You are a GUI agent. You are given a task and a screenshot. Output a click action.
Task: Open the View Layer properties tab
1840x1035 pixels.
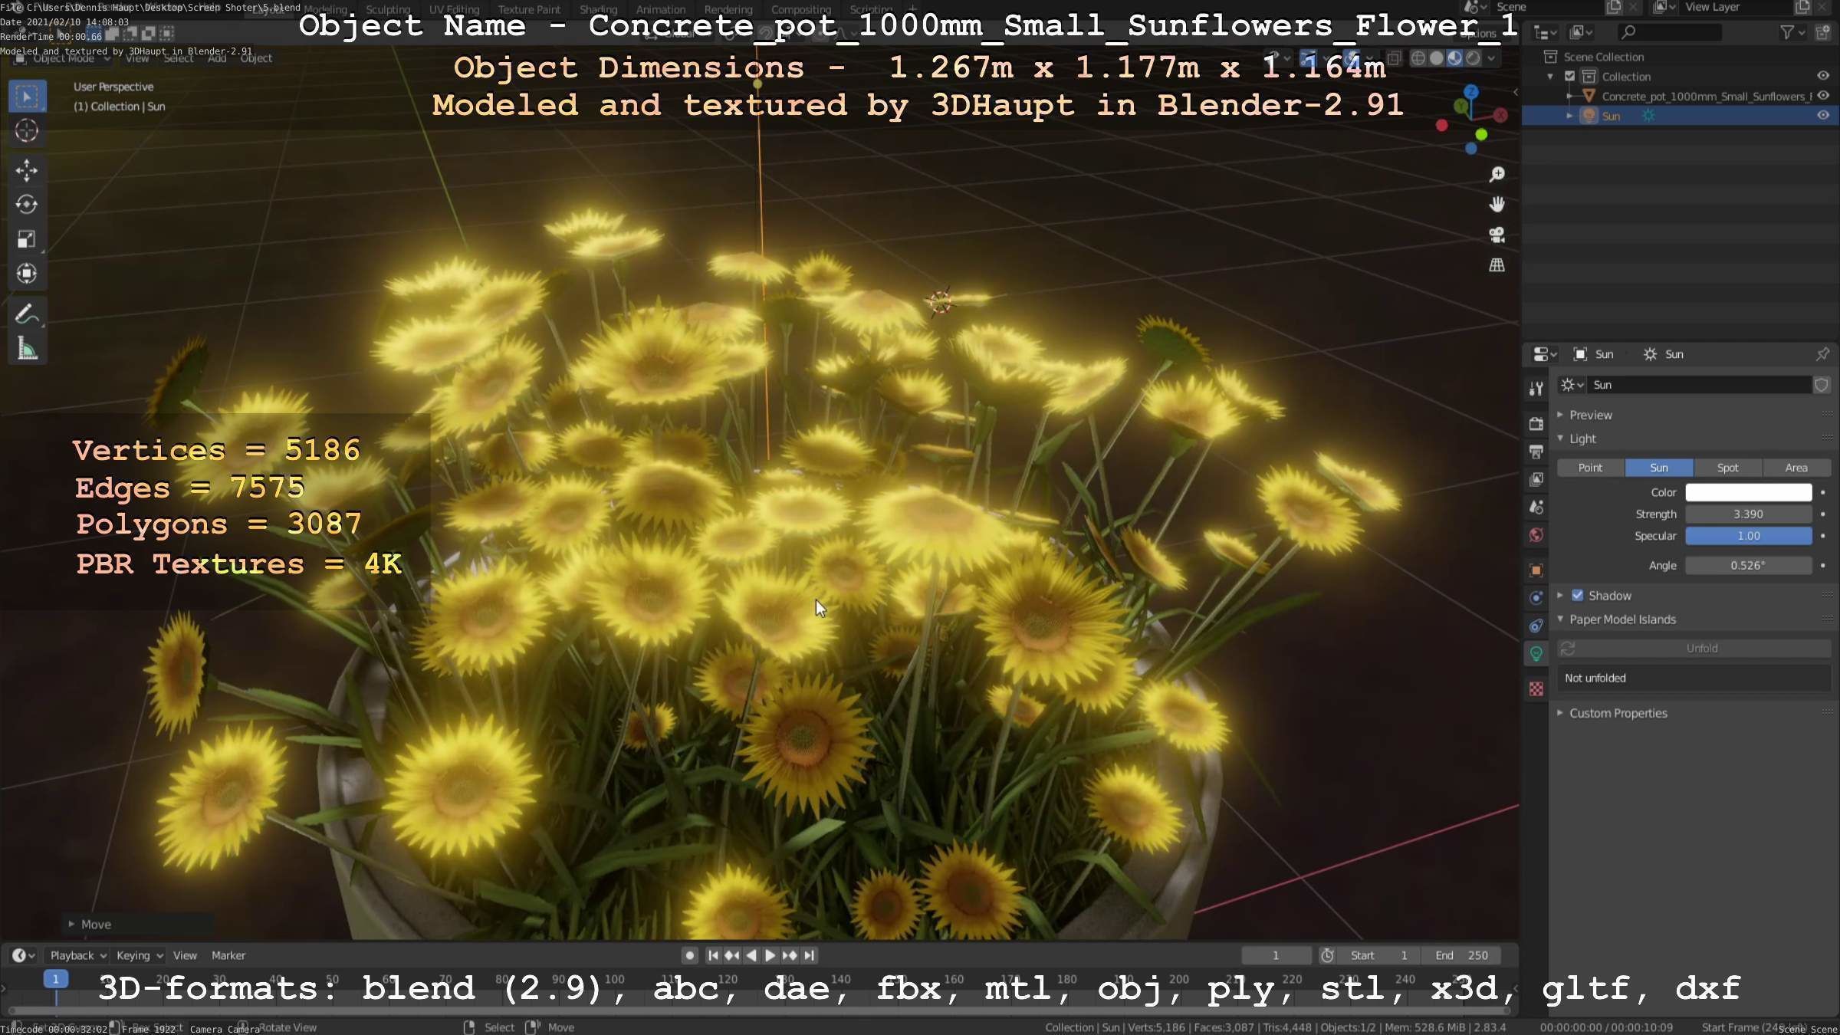[1536, 480]
